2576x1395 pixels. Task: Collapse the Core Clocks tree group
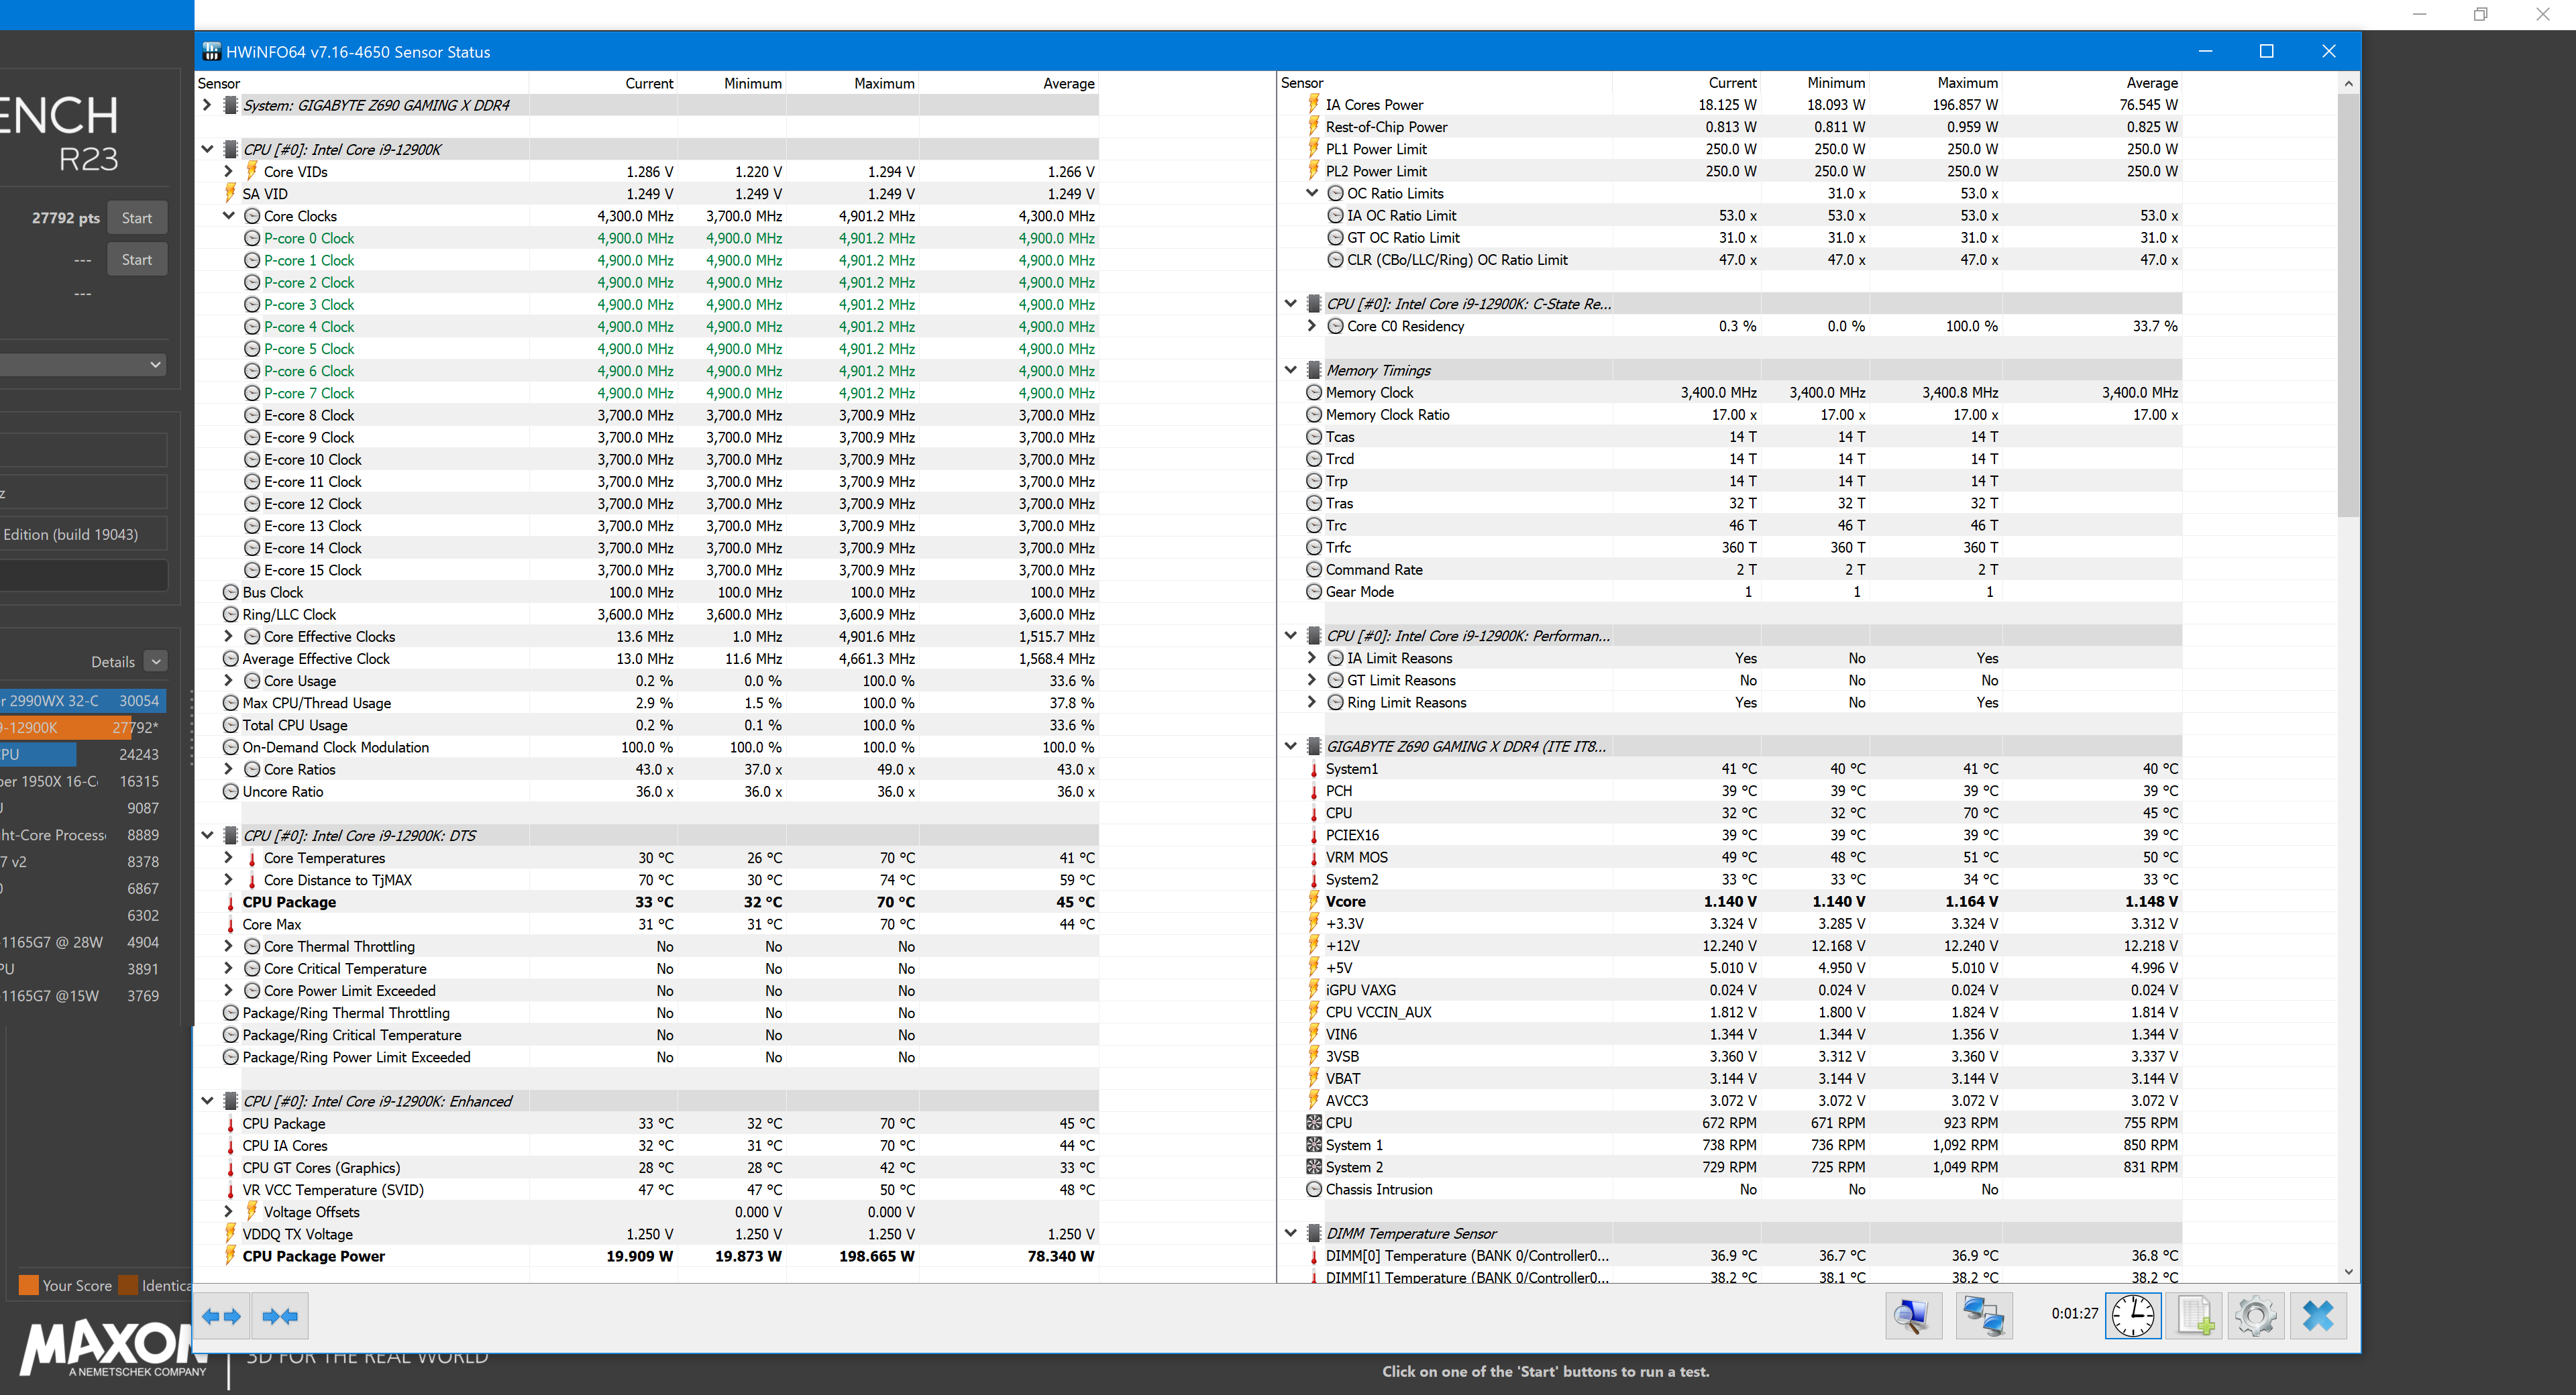228,216
